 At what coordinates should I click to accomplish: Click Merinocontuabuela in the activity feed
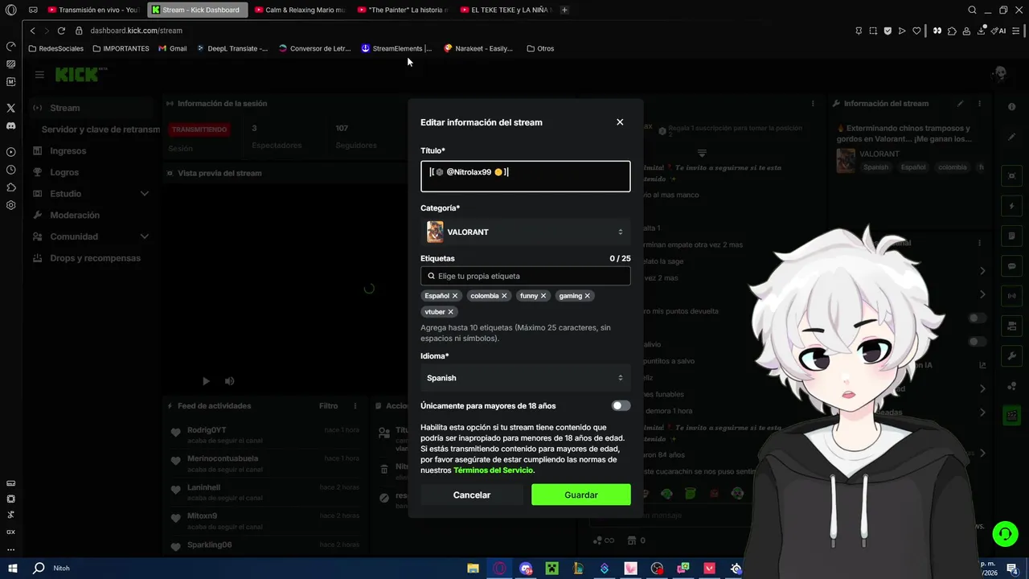click(x=223, y=458)
